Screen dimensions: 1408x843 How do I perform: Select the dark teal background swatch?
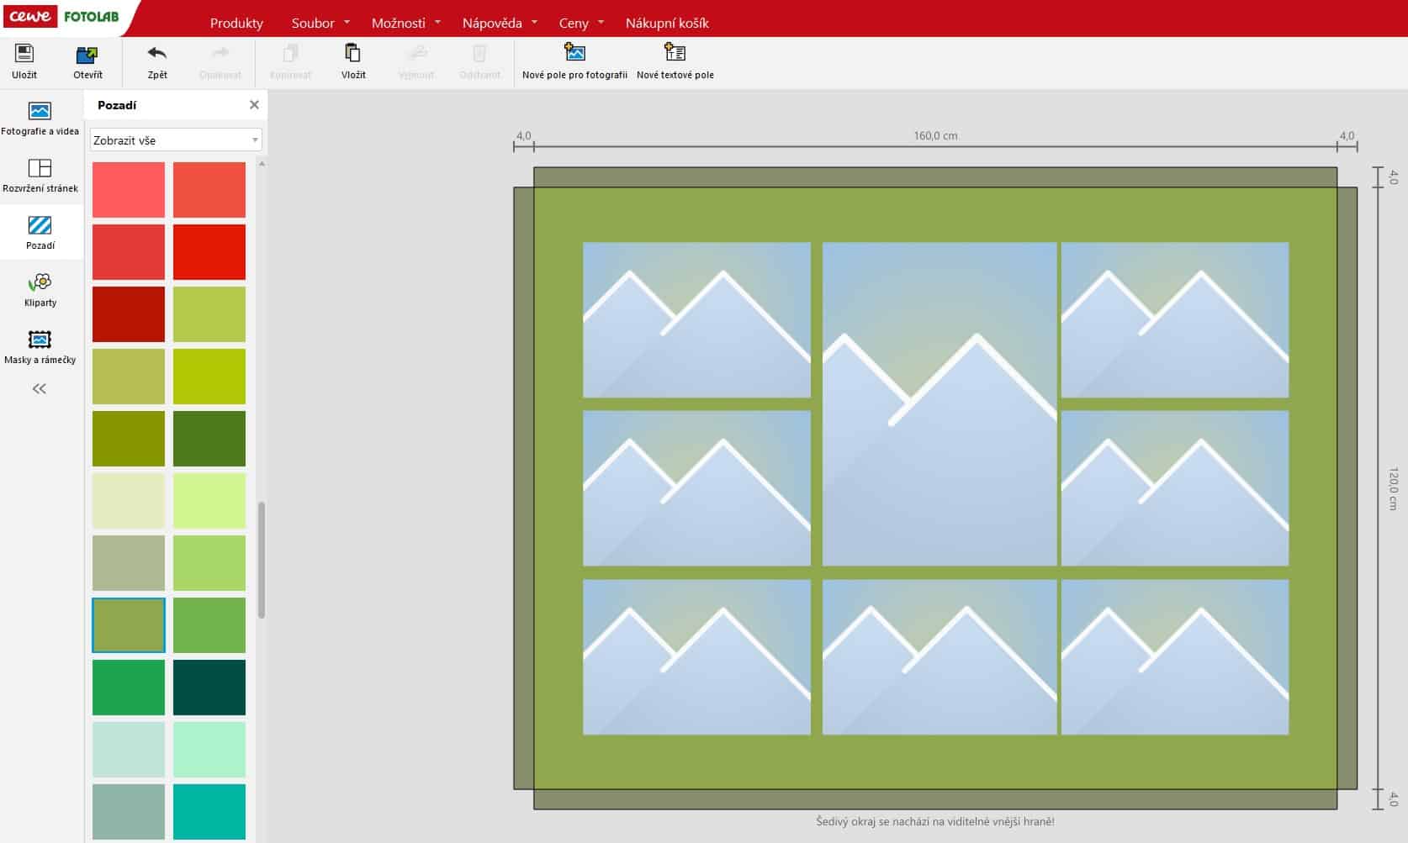click(x=209, y=688)
